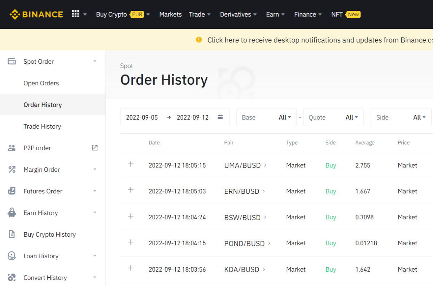Expand the UMA/BUSD order row details
This screenshot has width=433, height=286.
point(131,164)
